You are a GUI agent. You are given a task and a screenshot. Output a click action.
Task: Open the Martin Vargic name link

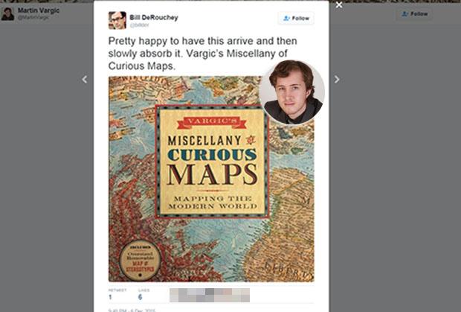coord(39,10)
